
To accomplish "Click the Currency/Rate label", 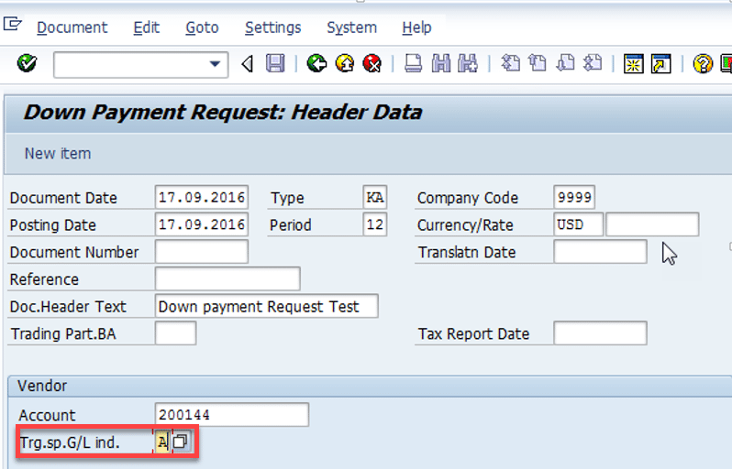I will click(465, 225).
